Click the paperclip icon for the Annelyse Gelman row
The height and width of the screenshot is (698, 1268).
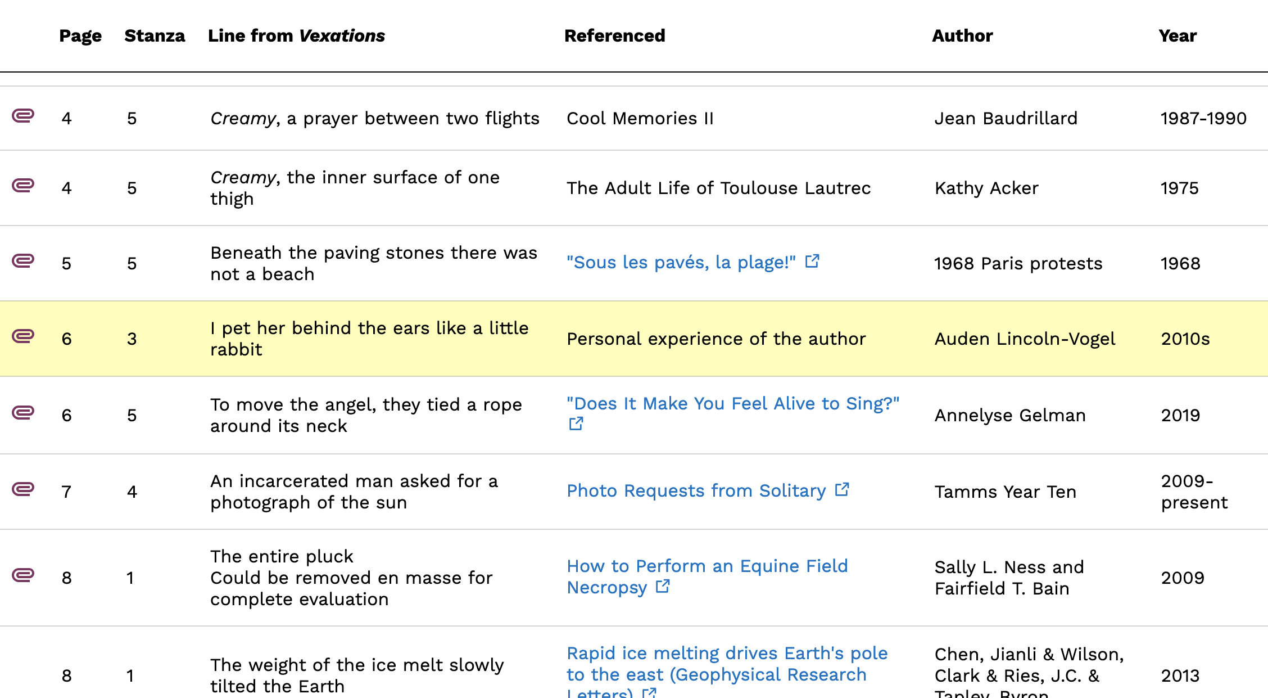23,413
